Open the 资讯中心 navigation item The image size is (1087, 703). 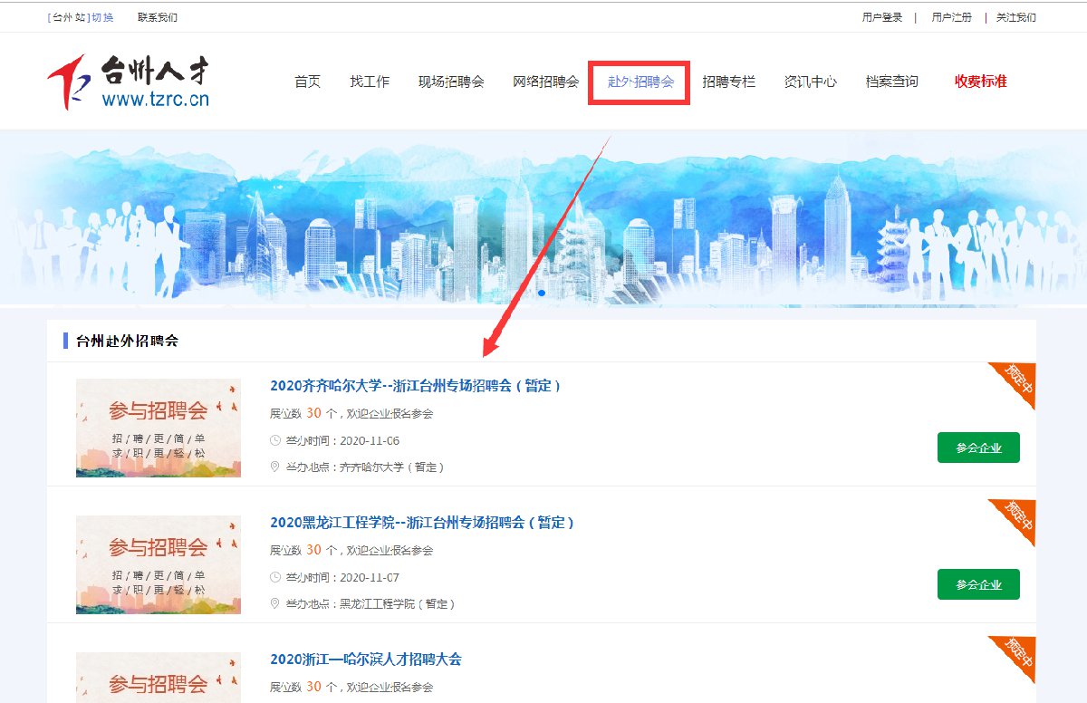pyautogui.click(x=811, y=82)
